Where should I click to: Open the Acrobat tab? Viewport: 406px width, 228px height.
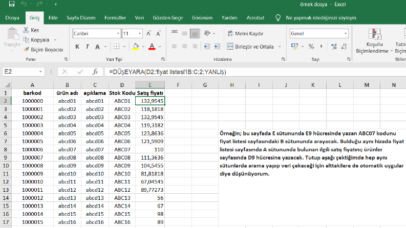[x=255, y=18]
